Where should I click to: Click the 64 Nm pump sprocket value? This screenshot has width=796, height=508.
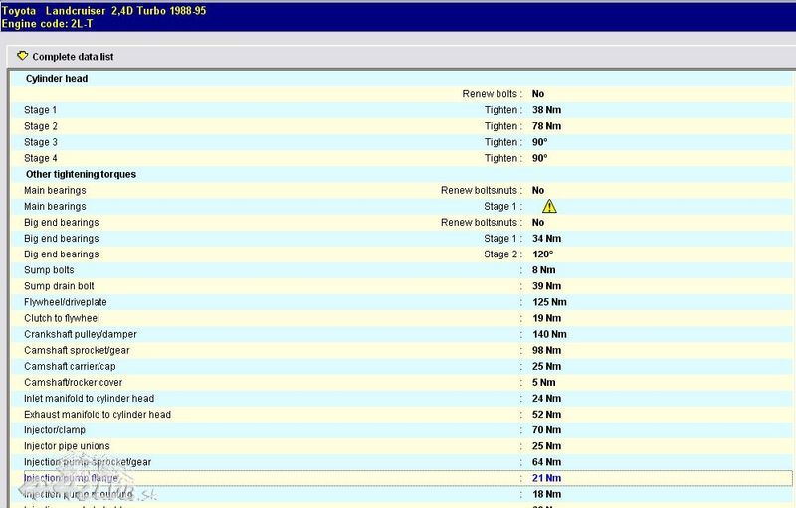(546, 462)
